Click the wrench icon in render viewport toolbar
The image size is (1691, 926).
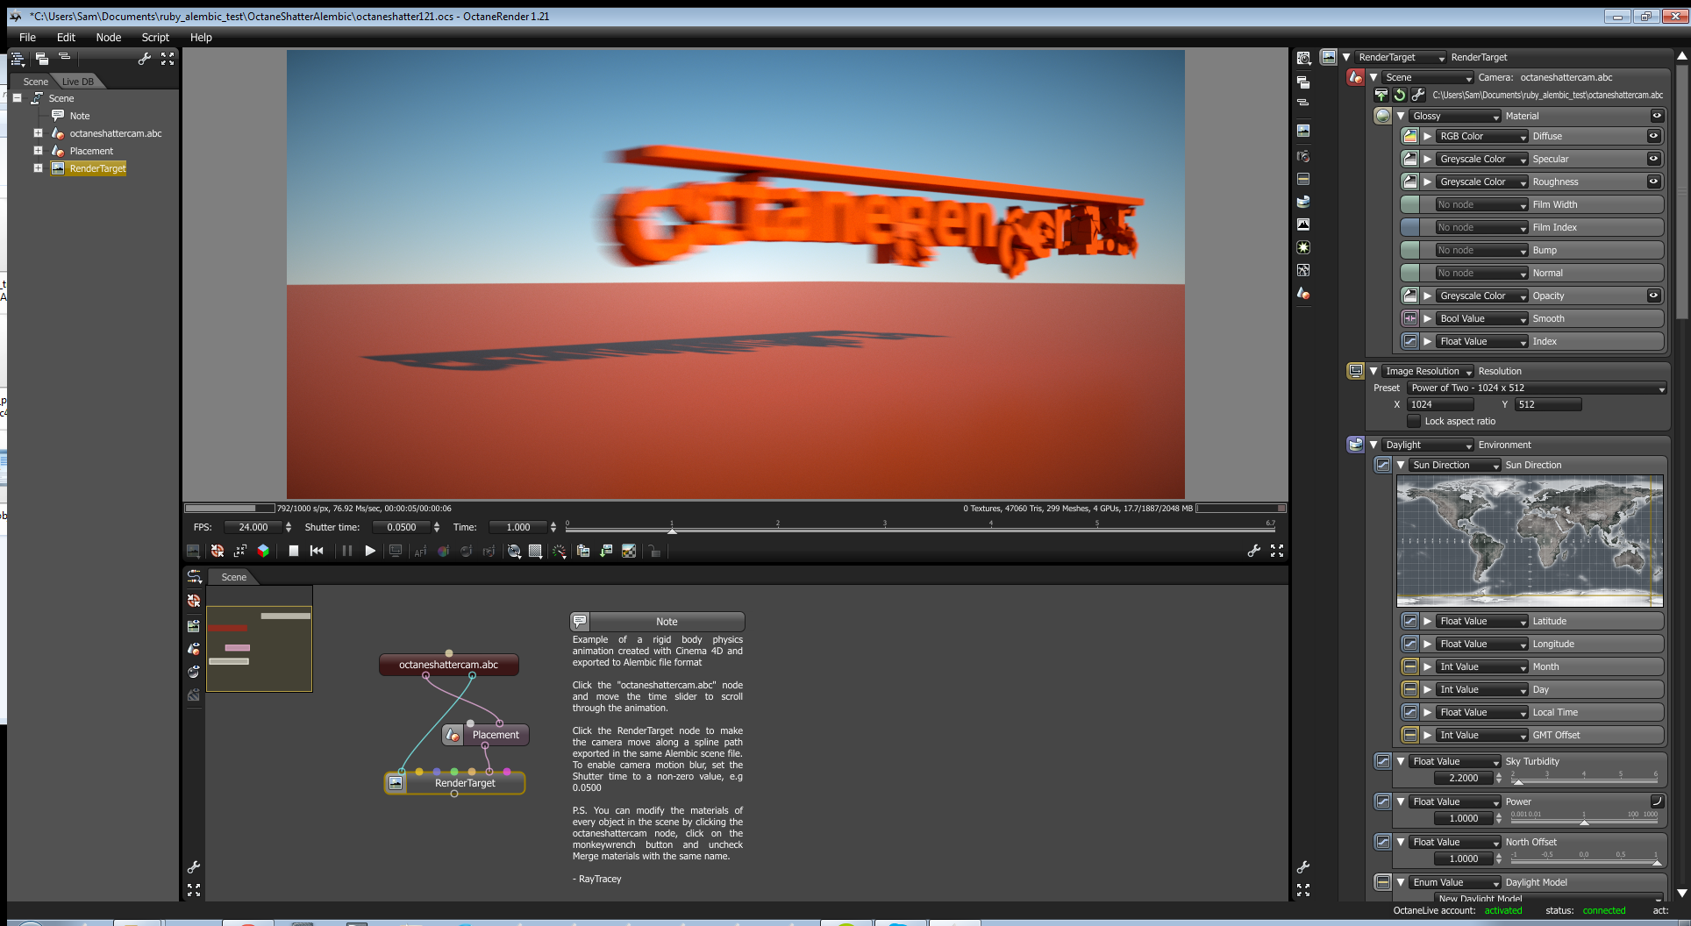[1254, 551]
